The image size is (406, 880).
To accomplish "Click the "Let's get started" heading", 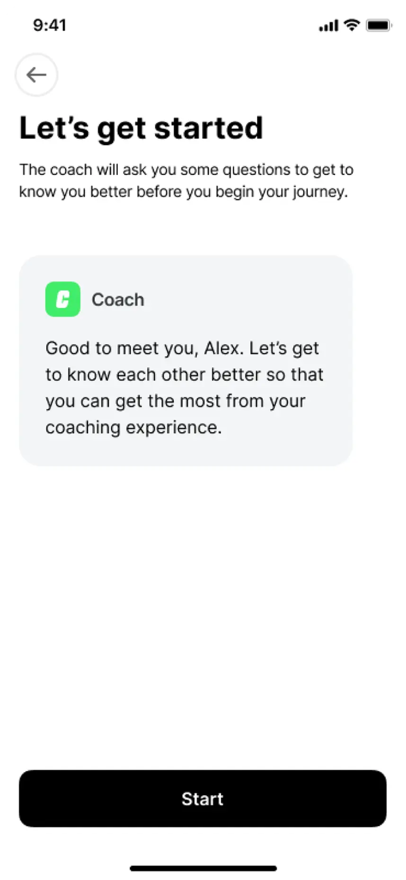I will [141, 128].
